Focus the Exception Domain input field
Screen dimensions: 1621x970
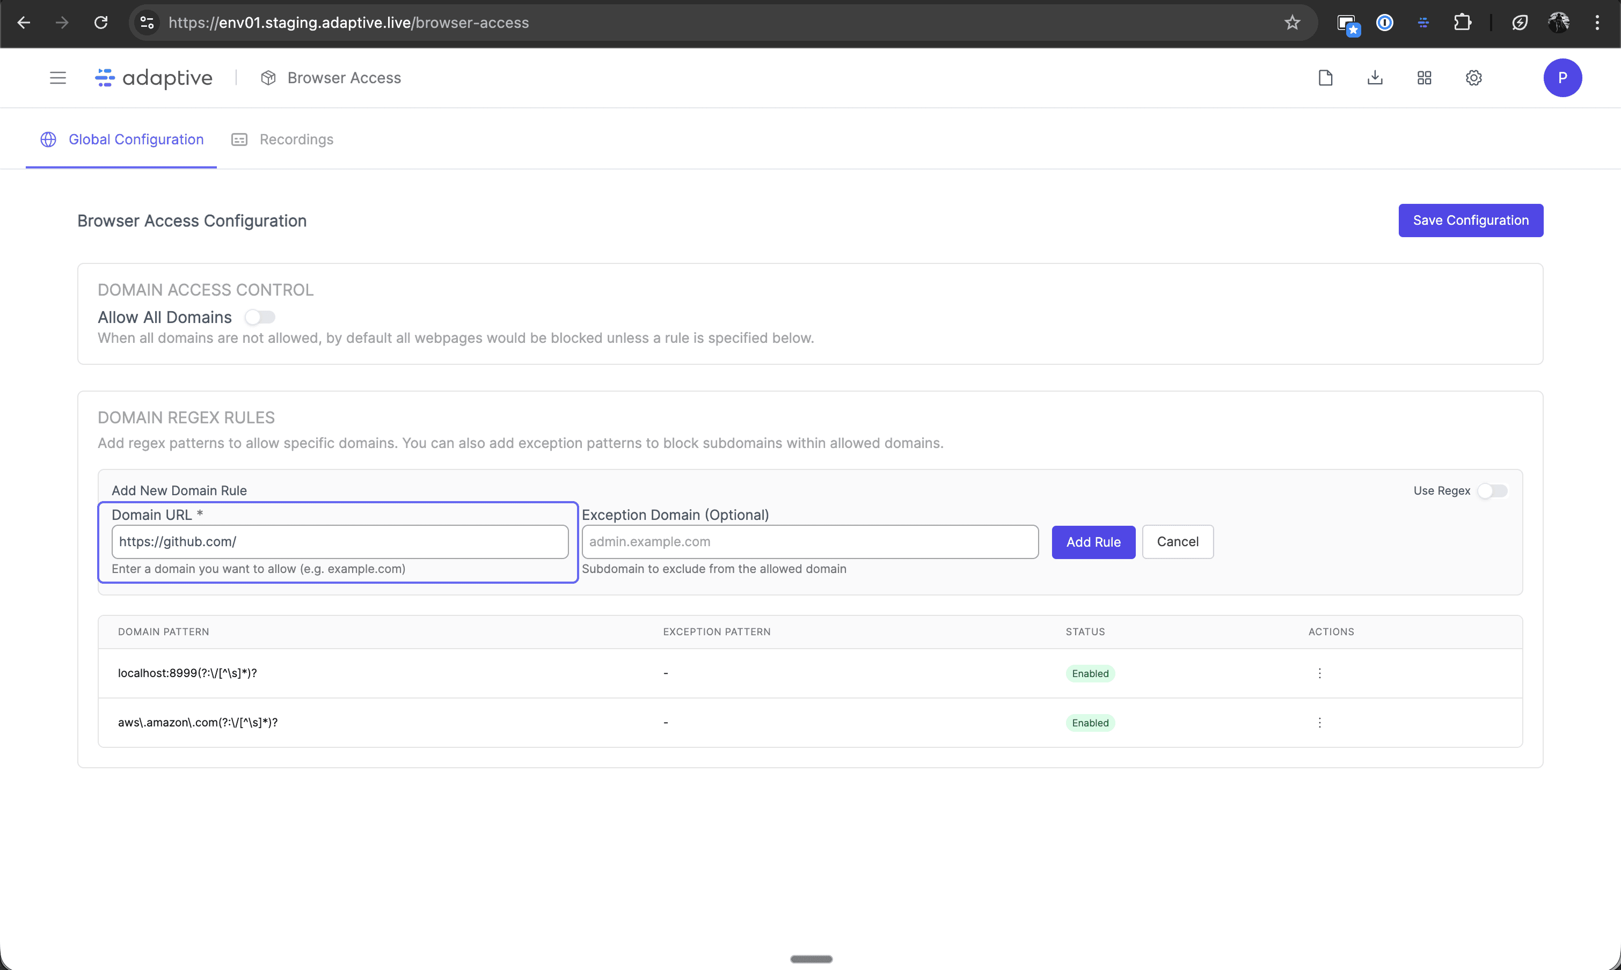(x=810, y=542)
